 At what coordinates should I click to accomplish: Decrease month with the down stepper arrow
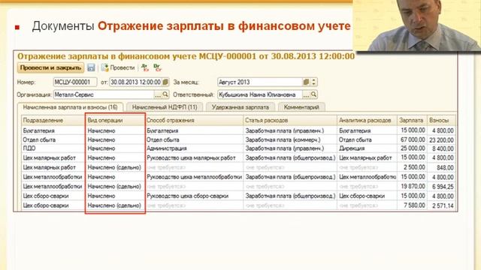point(313,84)
